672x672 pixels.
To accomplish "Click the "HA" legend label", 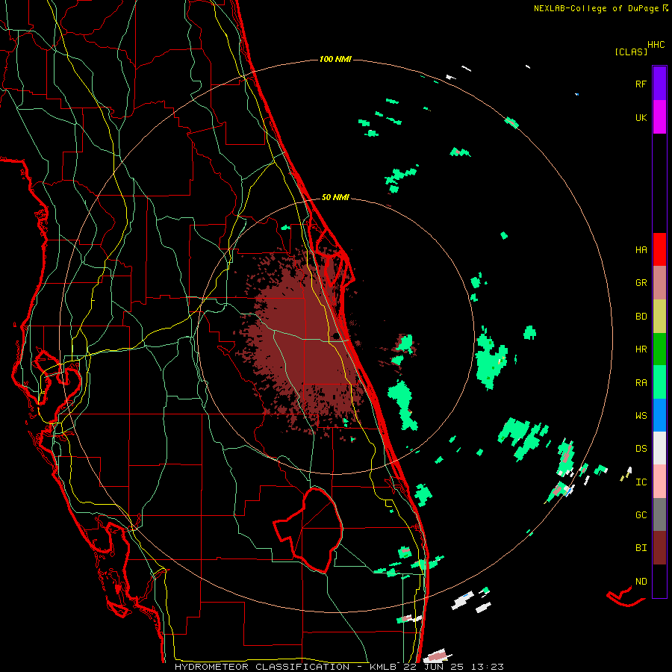I will pyautogui.click(x=641, y=250).
